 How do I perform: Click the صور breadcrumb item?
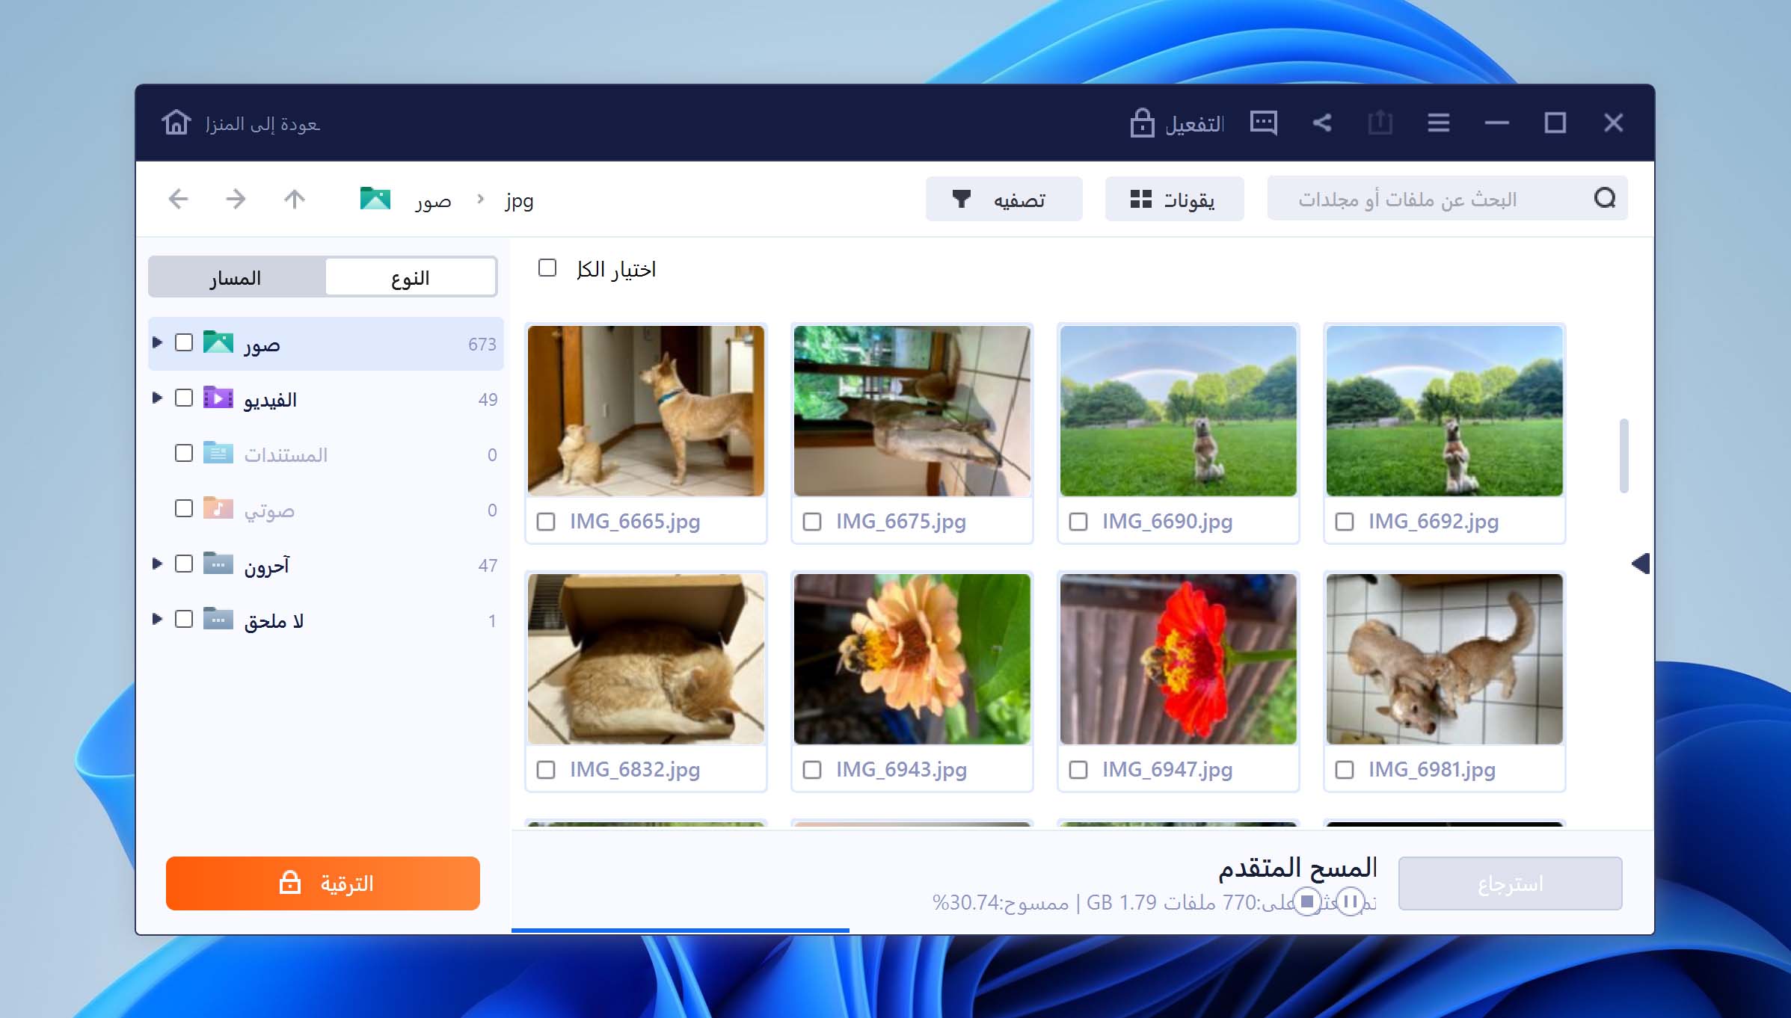(434, 200)
